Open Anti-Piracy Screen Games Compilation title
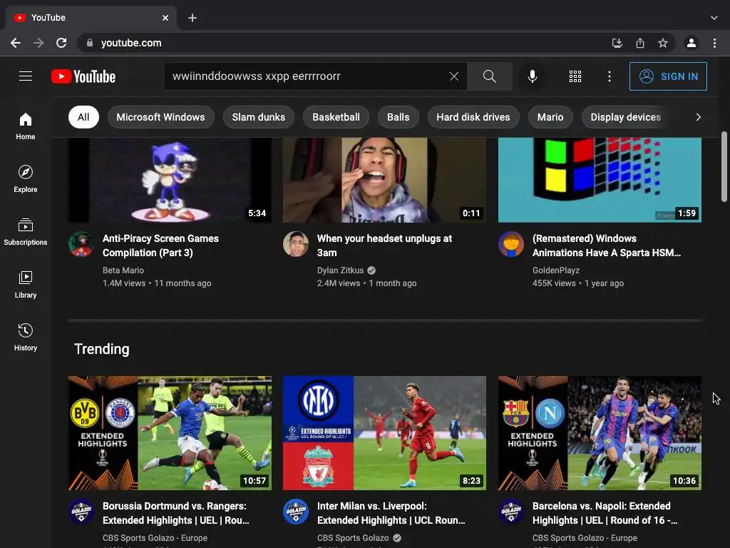The height and width of the screenshot is (548, 730). click(x=160, y=245)
